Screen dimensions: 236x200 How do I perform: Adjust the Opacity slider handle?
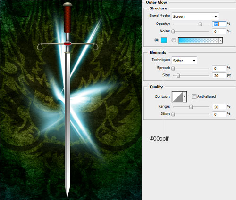[200, 24]
